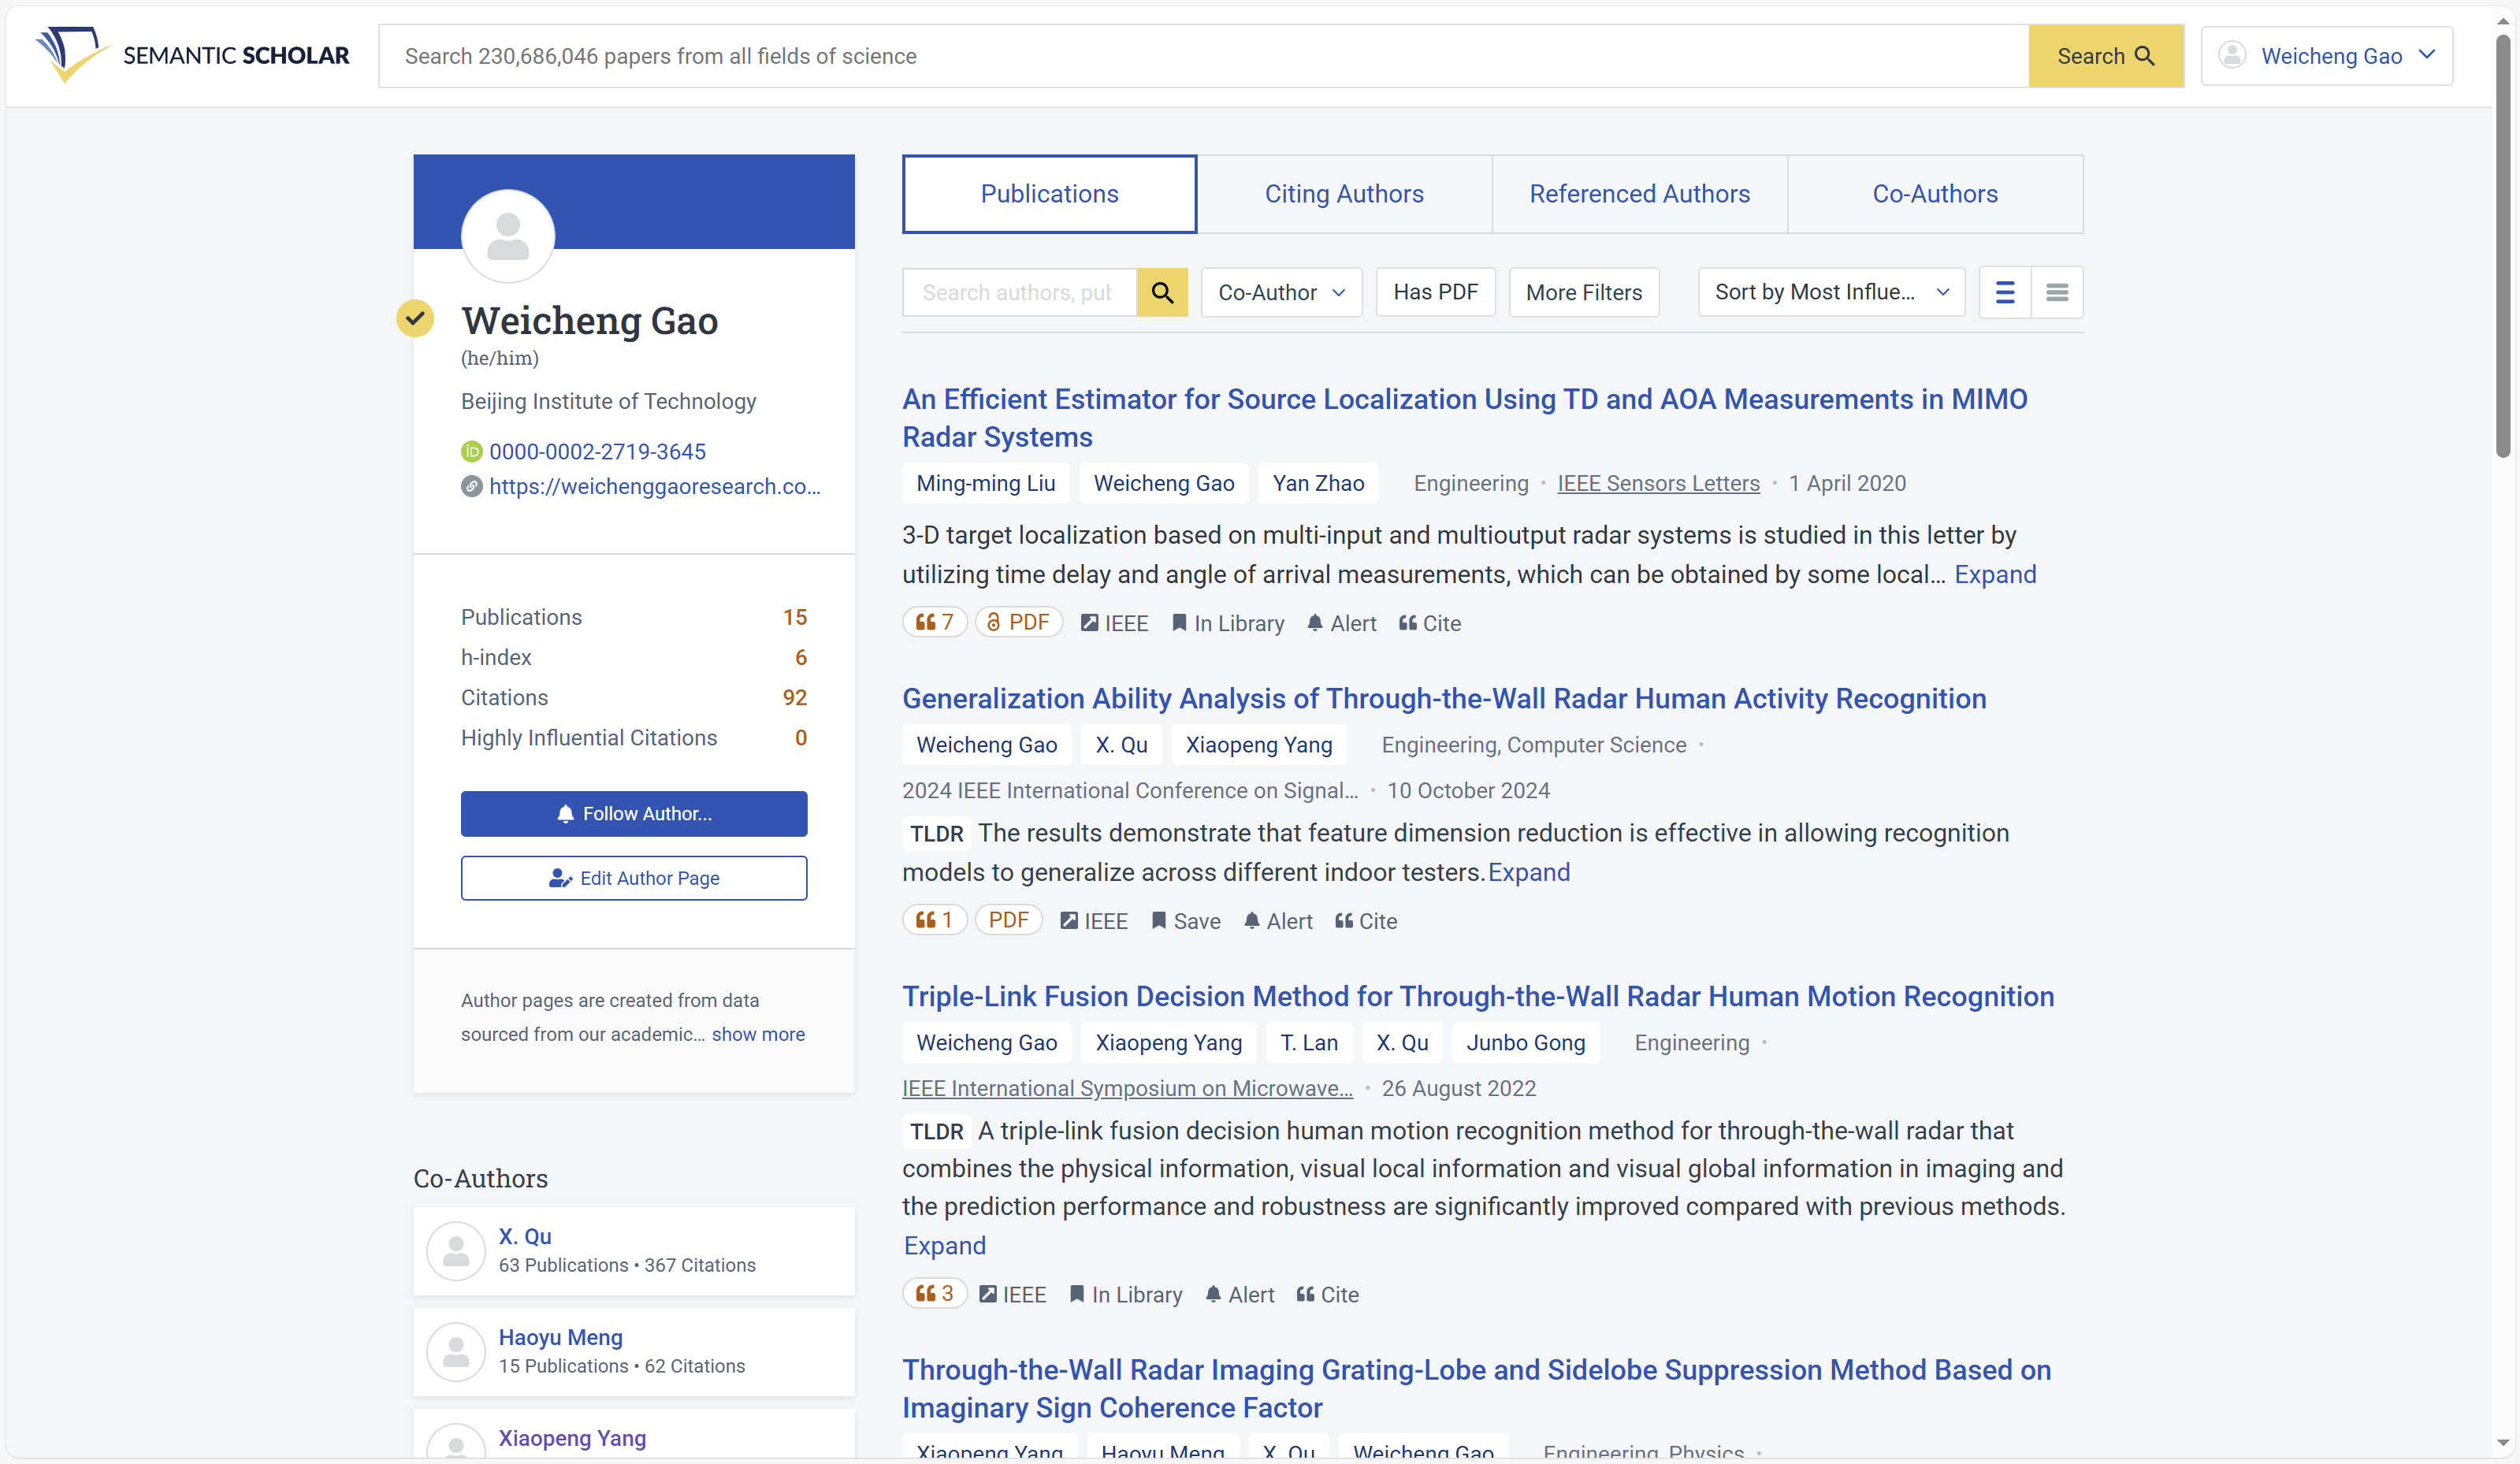This screenshot has width=2520, height=1464.
Task: Switch to the Citing Authors tab
Action: click(1343, 193)
